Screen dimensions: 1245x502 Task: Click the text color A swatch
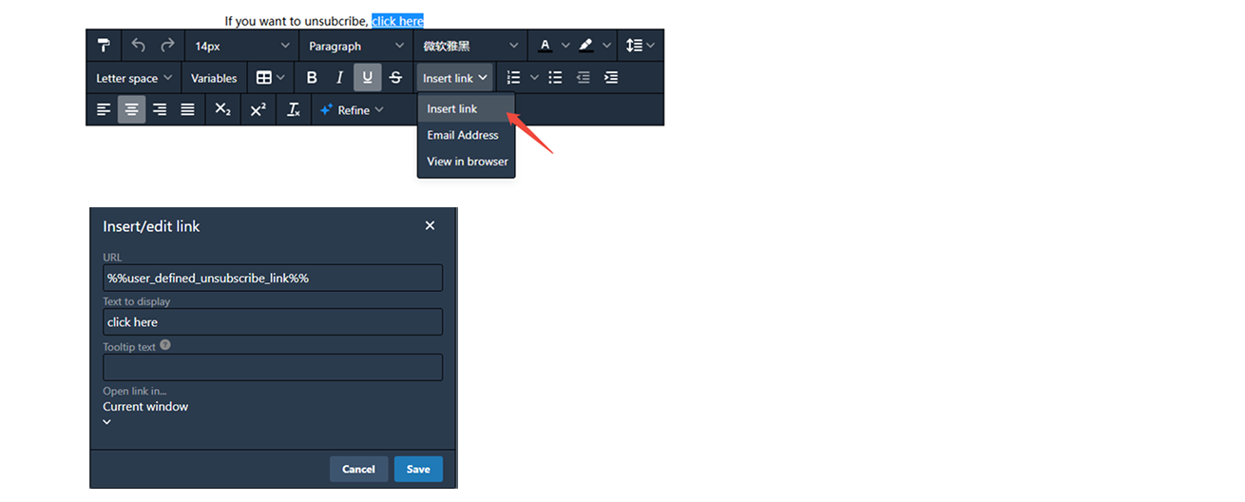click(x=545, y=46)
